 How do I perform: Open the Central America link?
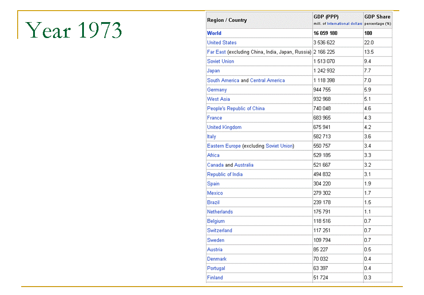pos(267,80)
